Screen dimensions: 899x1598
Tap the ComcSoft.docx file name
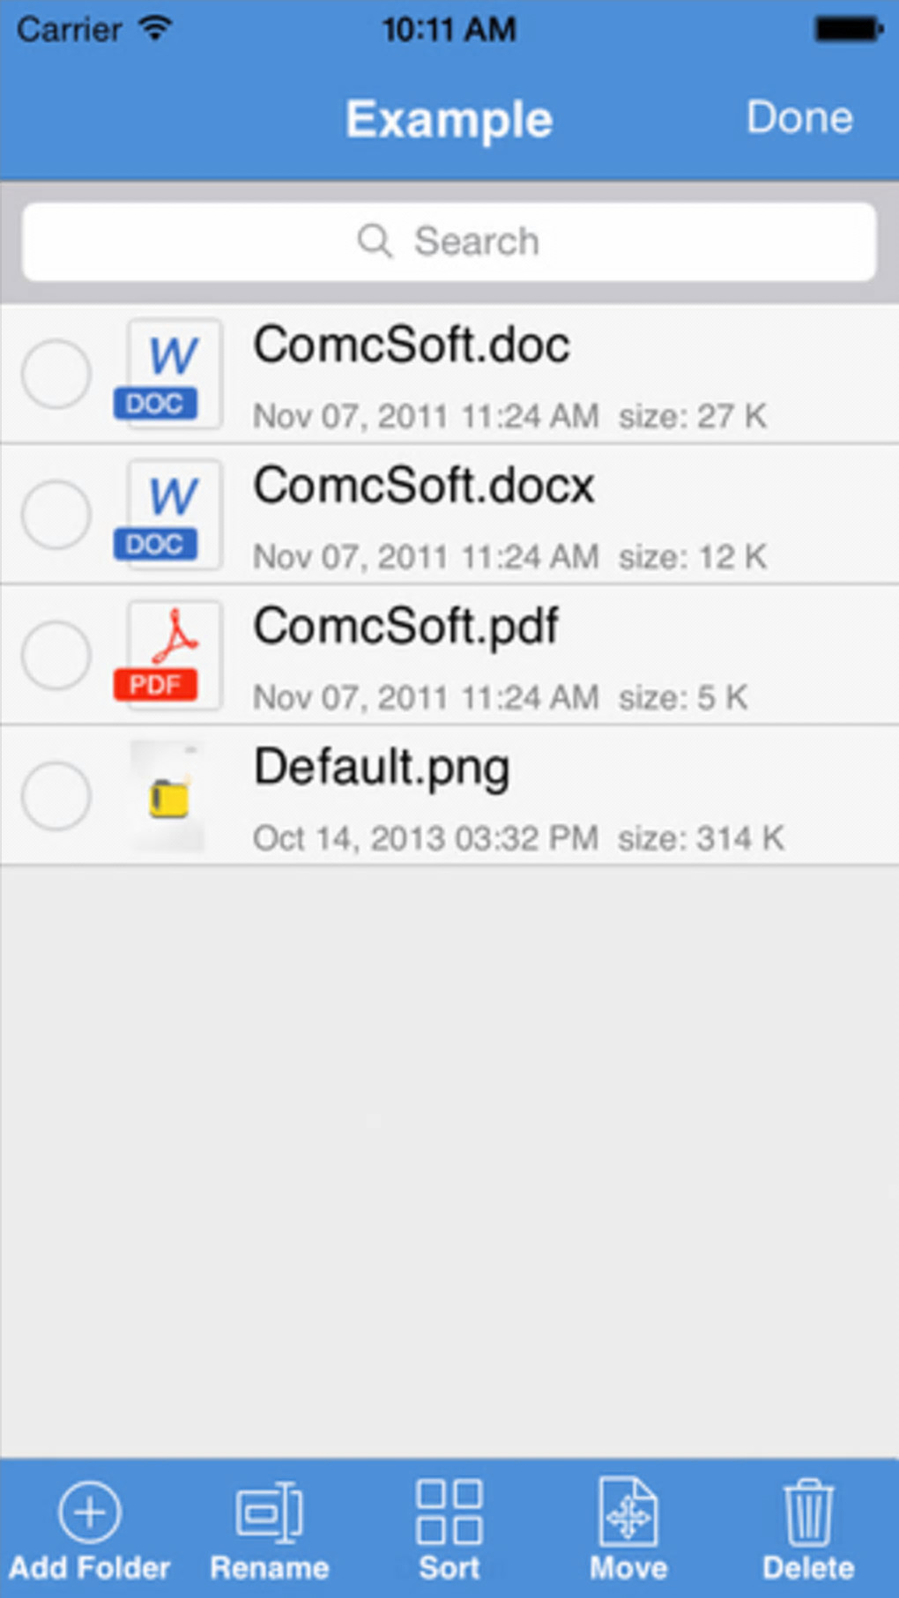[x=424, y=486]
